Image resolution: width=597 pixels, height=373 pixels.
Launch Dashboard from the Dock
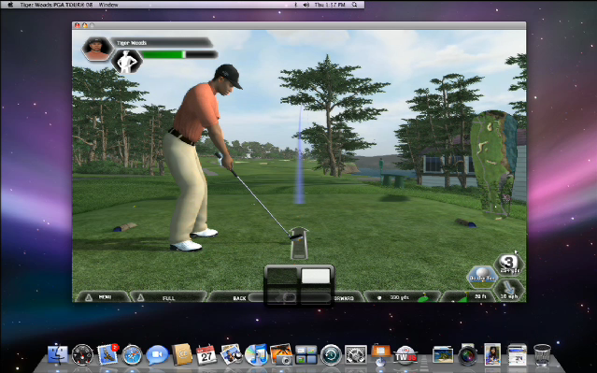(x=82, y=354)
